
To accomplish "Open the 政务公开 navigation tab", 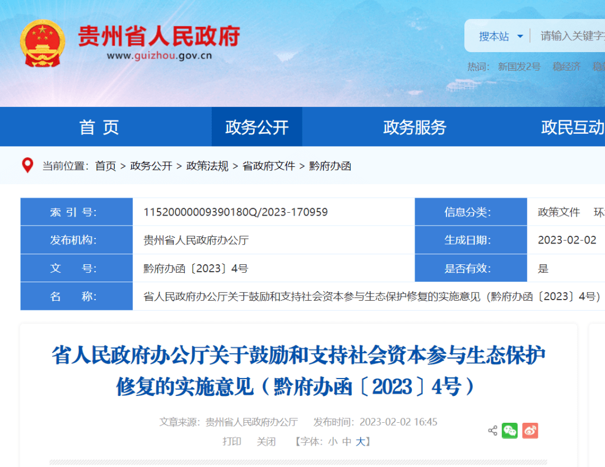I will 257,127.
